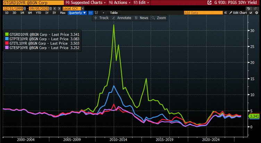Select the Max time range
This screenshot has width=261, height=143.
tap(62, 13)
